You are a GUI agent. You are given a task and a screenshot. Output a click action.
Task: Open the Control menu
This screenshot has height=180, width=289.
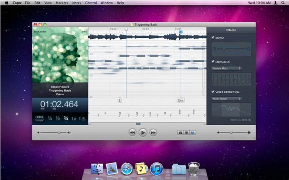coord(91,3)
